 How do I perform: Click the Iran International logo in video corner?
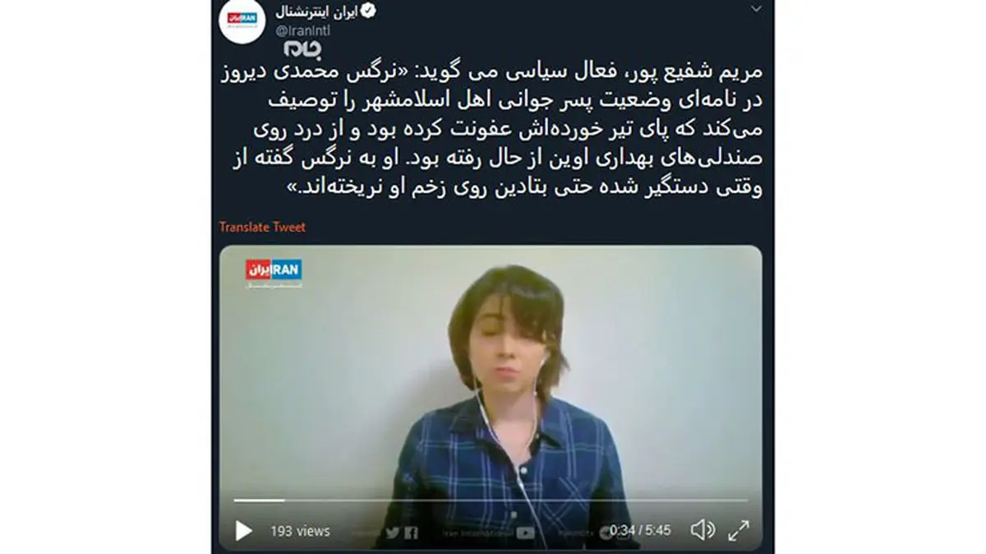coord(274,272)
